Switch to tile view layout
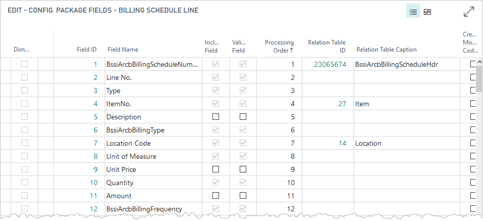The width and height of the screenshot is (483, 221). (x=427, y=12)
